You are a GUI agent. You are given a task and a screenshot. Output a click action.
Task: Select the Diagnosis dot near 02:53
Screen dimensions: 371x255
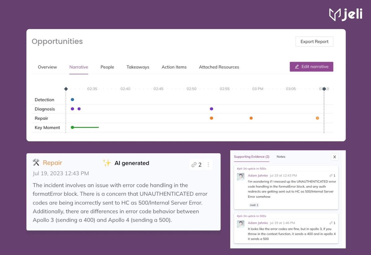pyautogui.click(x=211, y=109)
